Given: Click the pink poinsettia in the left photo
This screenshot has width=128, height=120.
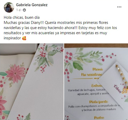Looking at the screenshot, I should click(x=16, y=73).
